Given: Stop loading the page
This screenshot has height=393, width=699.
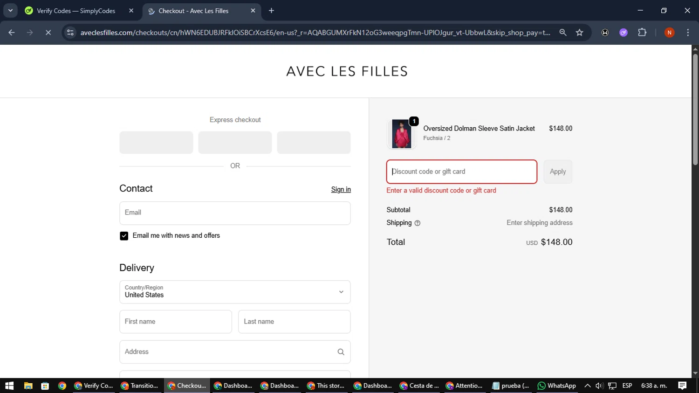Looking at the screenshot, I should click(x=48, y=33).
